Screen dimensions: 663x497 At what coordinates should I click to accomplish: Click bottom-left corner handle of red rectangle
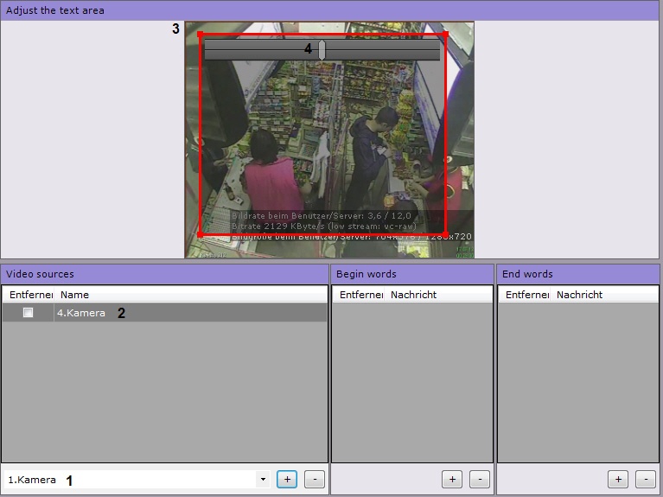(201, 233)
